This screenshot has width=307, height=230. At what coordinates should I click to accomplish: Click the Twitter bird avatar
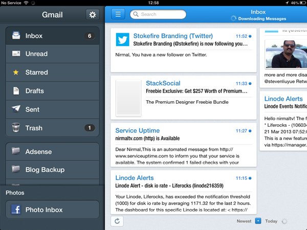point(123,39)
